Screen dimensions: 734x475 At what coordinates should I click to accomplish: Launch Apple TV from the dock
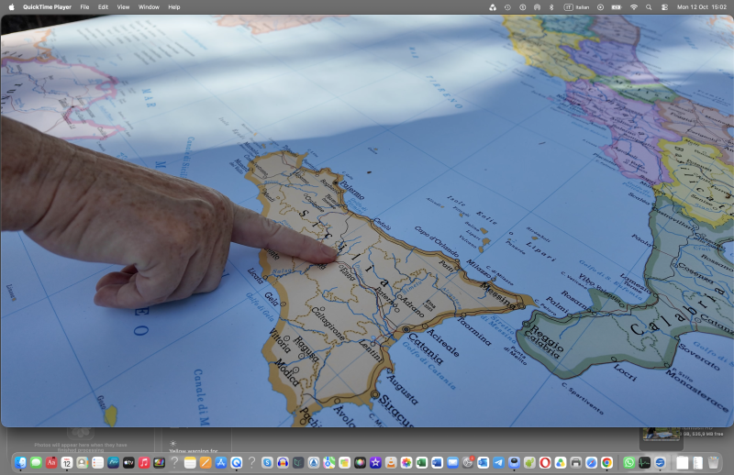point(128,463)
